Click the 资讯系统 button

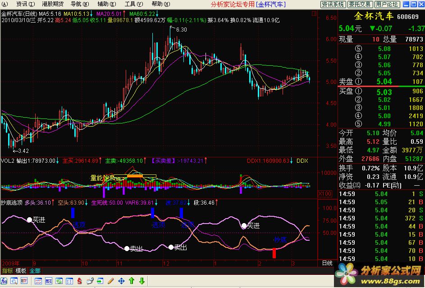tap(333, 5)
